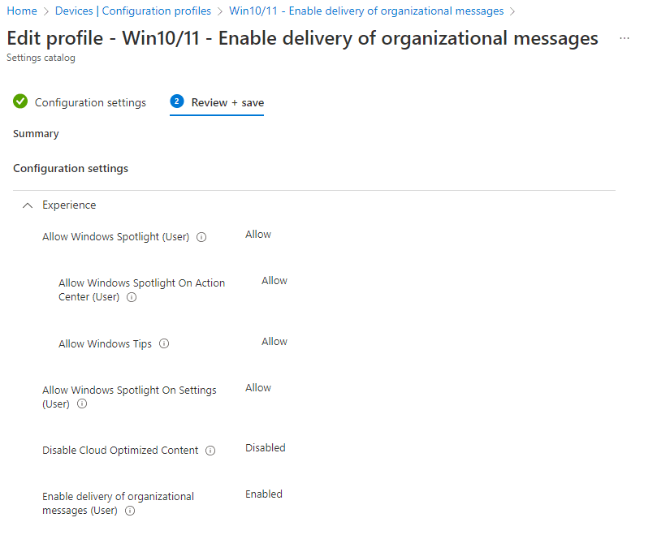The width and height of the screenshot is (657, 548).
Task: Click the Disabled value for Cloud Optimized Content
Action: point(266,448)
